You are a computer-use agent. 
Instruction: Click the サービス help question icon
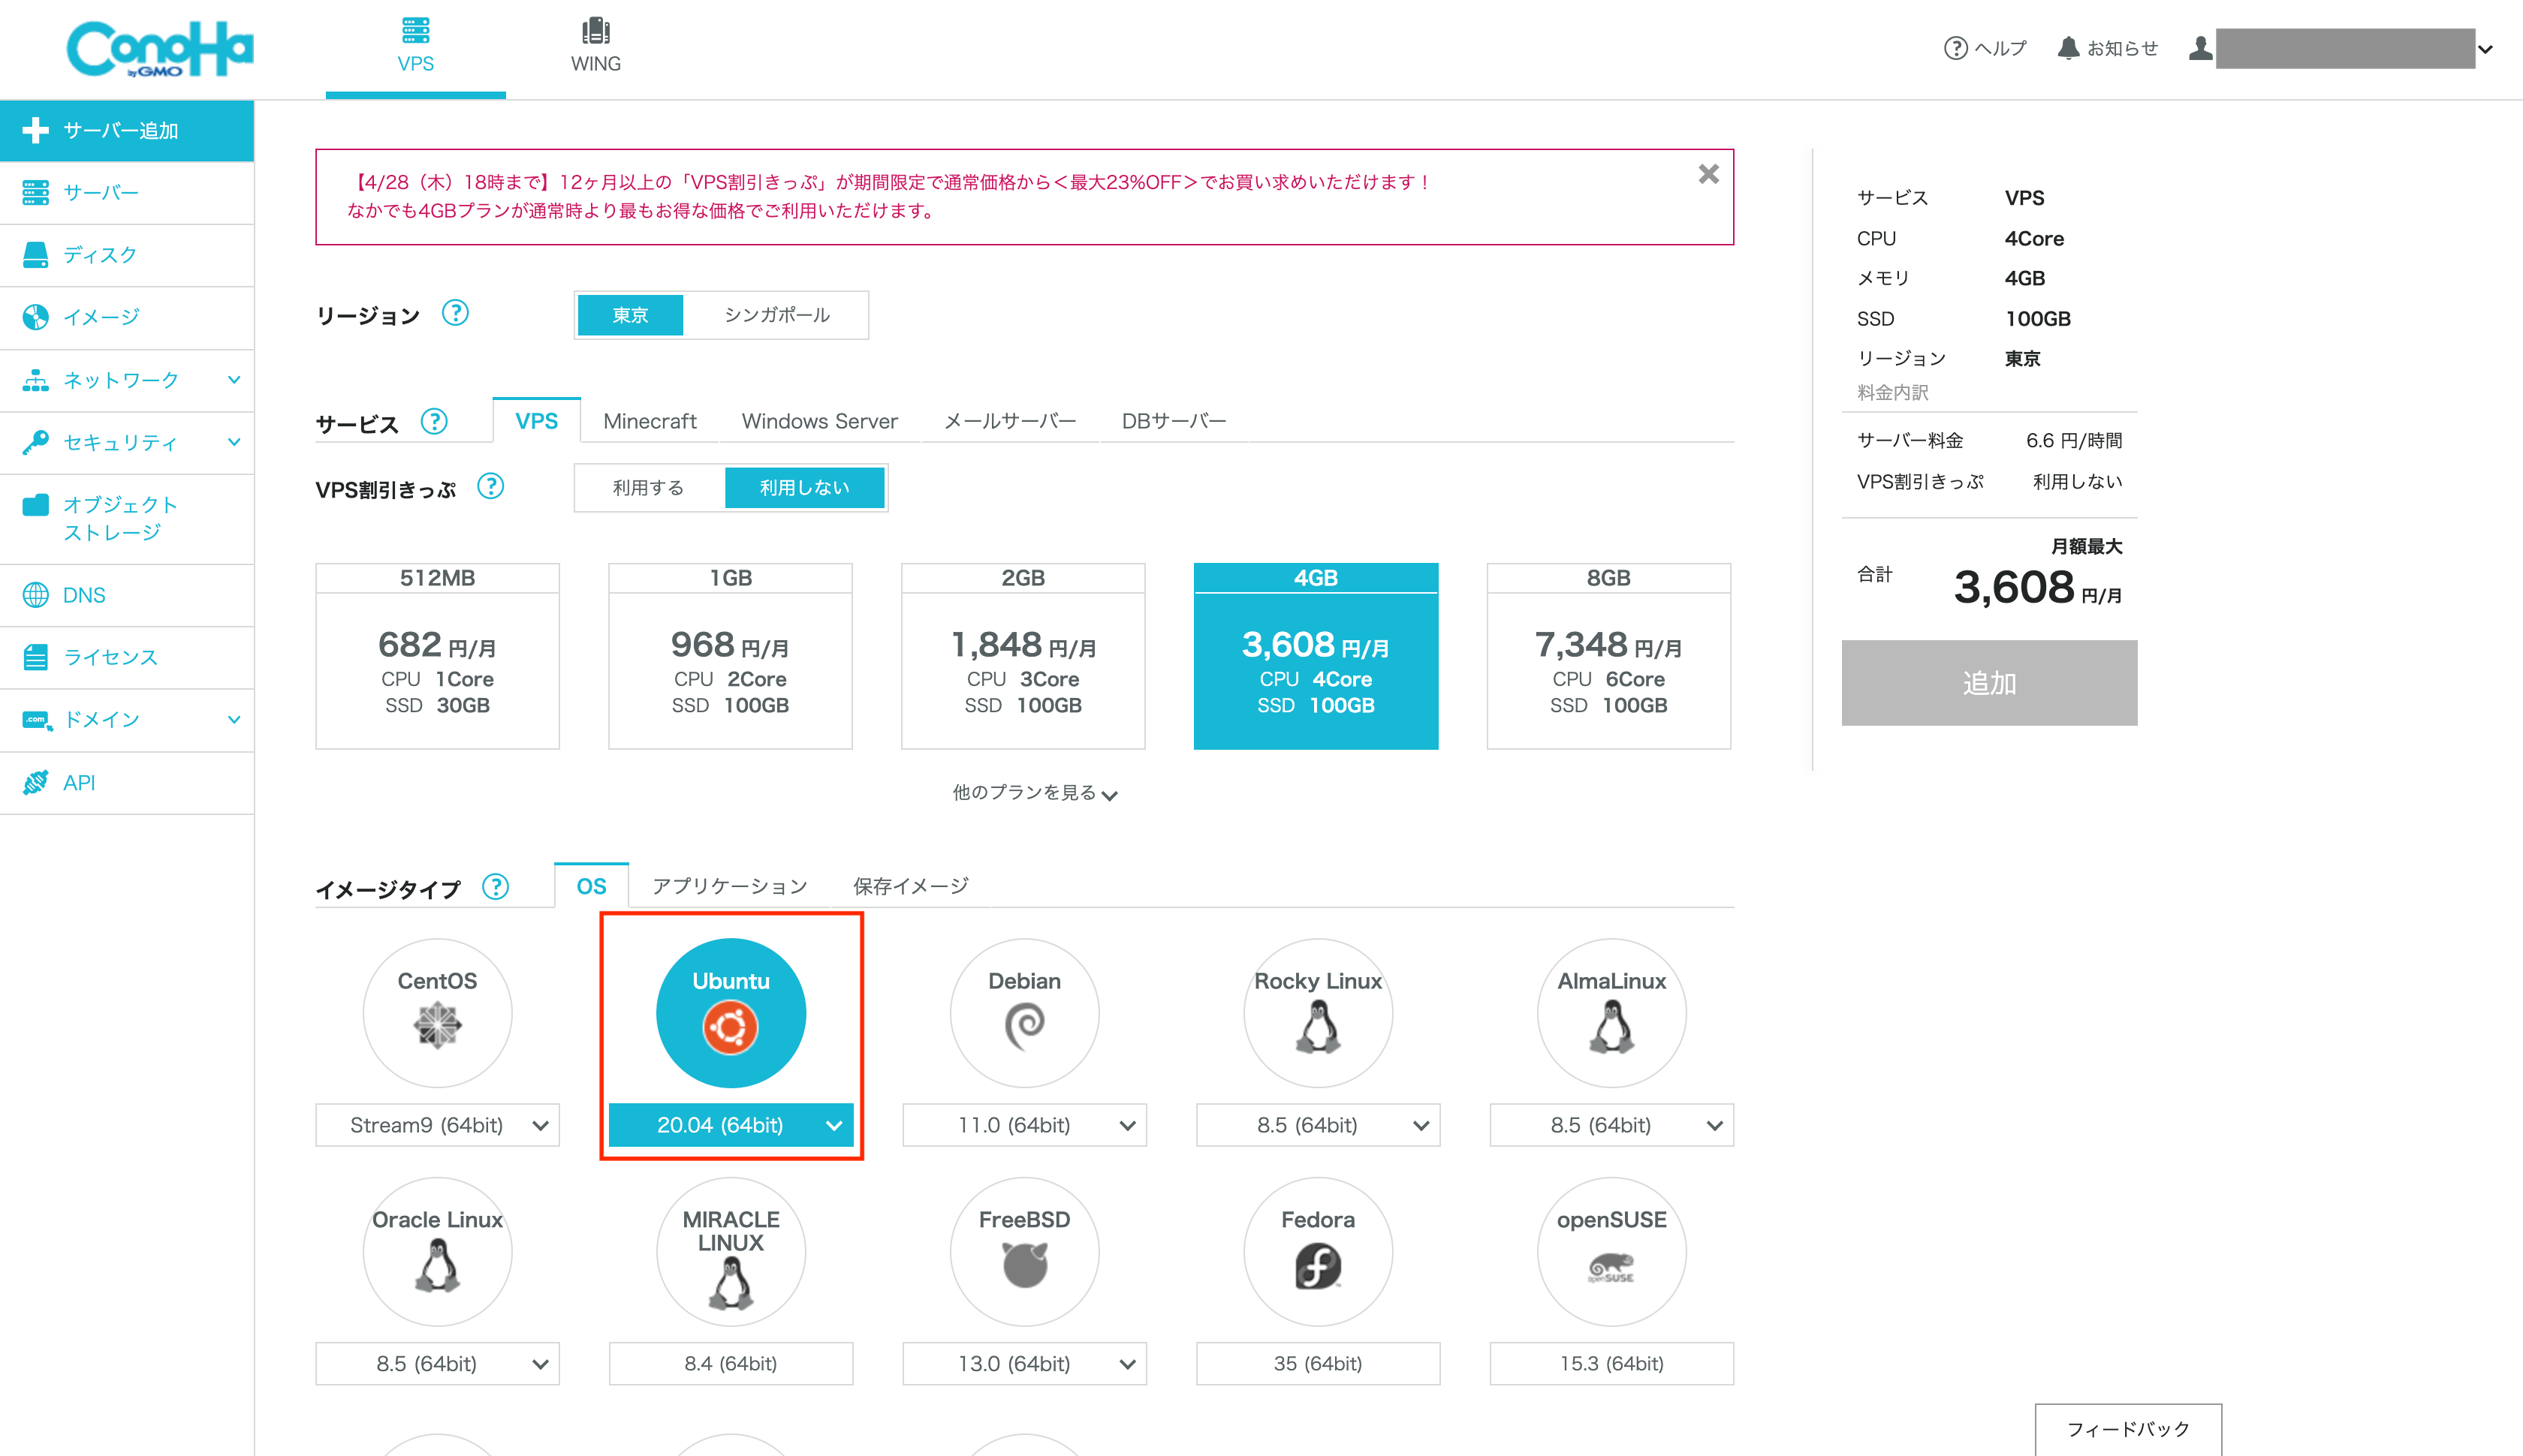click(434, 421)
